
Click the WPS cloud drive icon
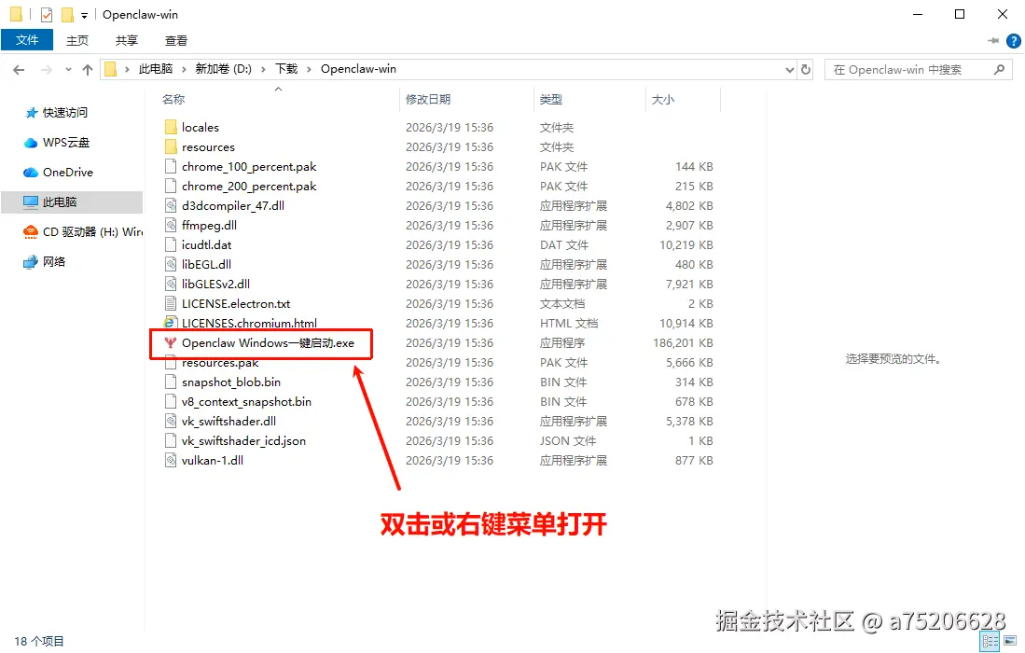tap(31, 143)
